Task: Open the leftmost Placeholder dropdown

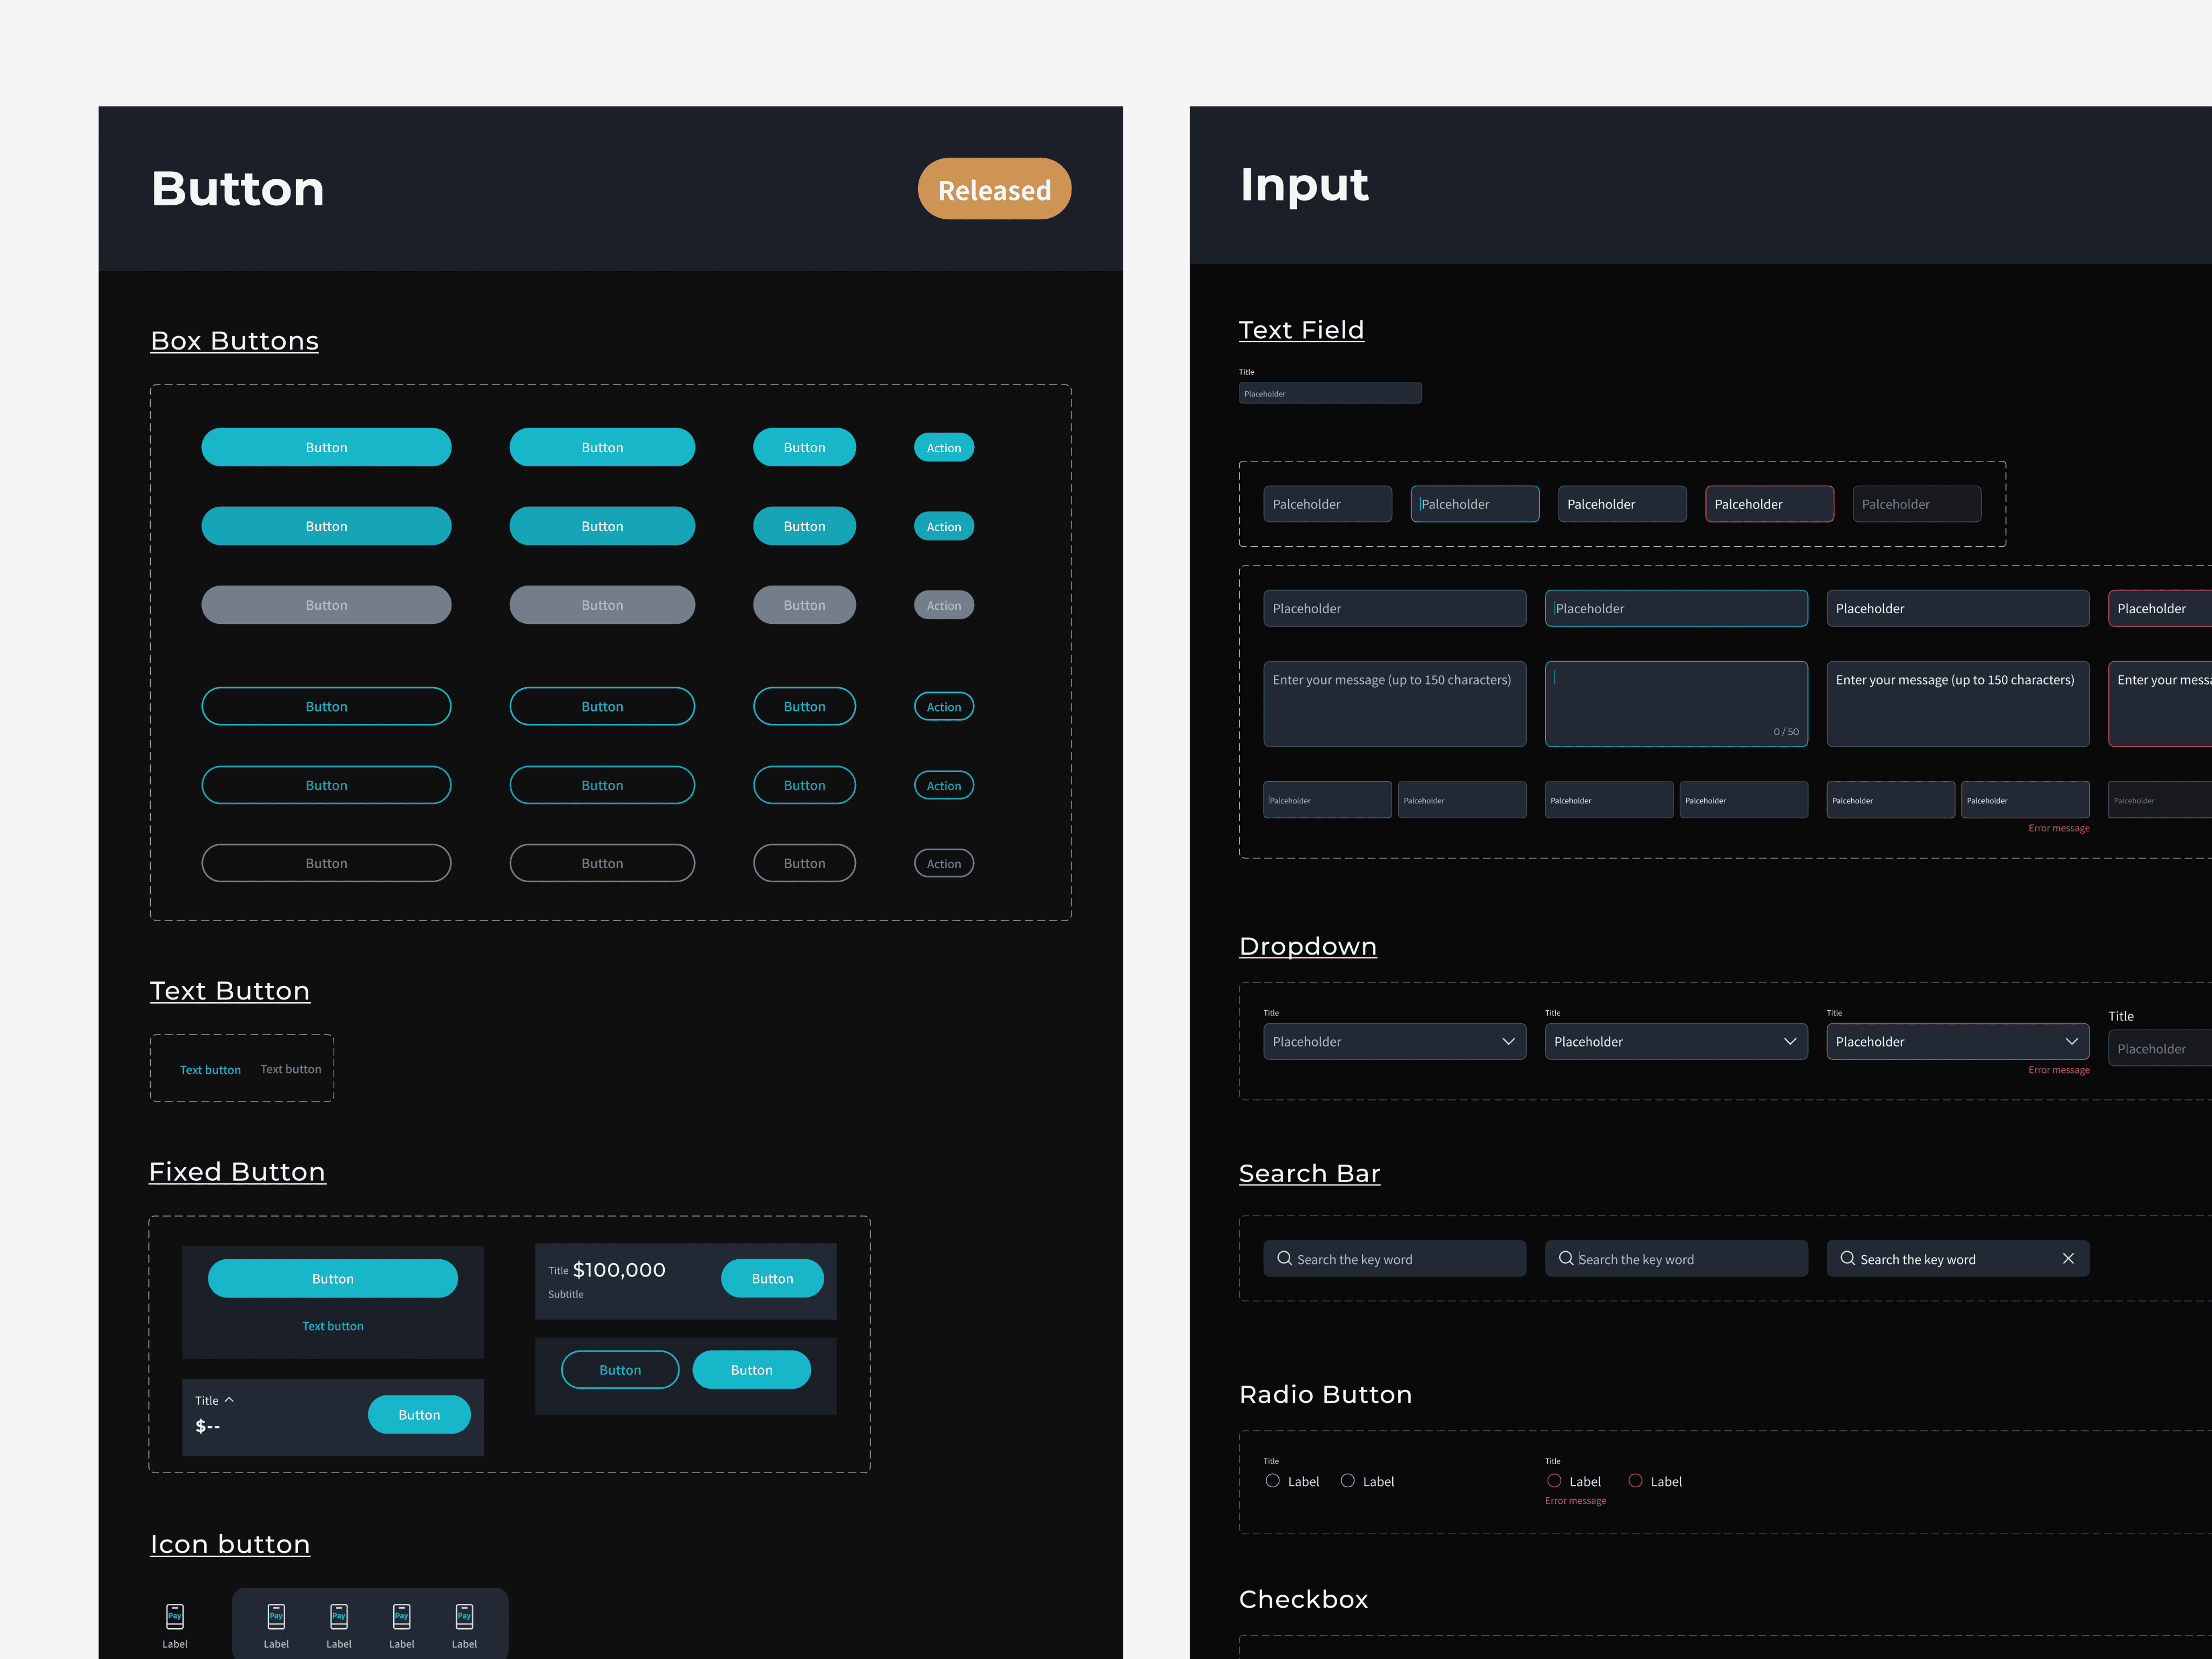Action: 1394,1042
